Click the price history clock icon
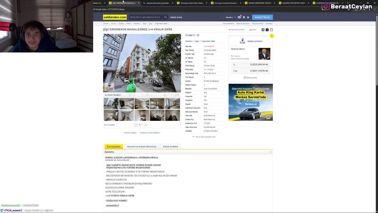 [198, 35]
